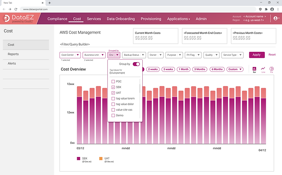Select the 2 weeks time range
Screen dimensions: 282x175
pyautogui.click(x=153, y=69)
